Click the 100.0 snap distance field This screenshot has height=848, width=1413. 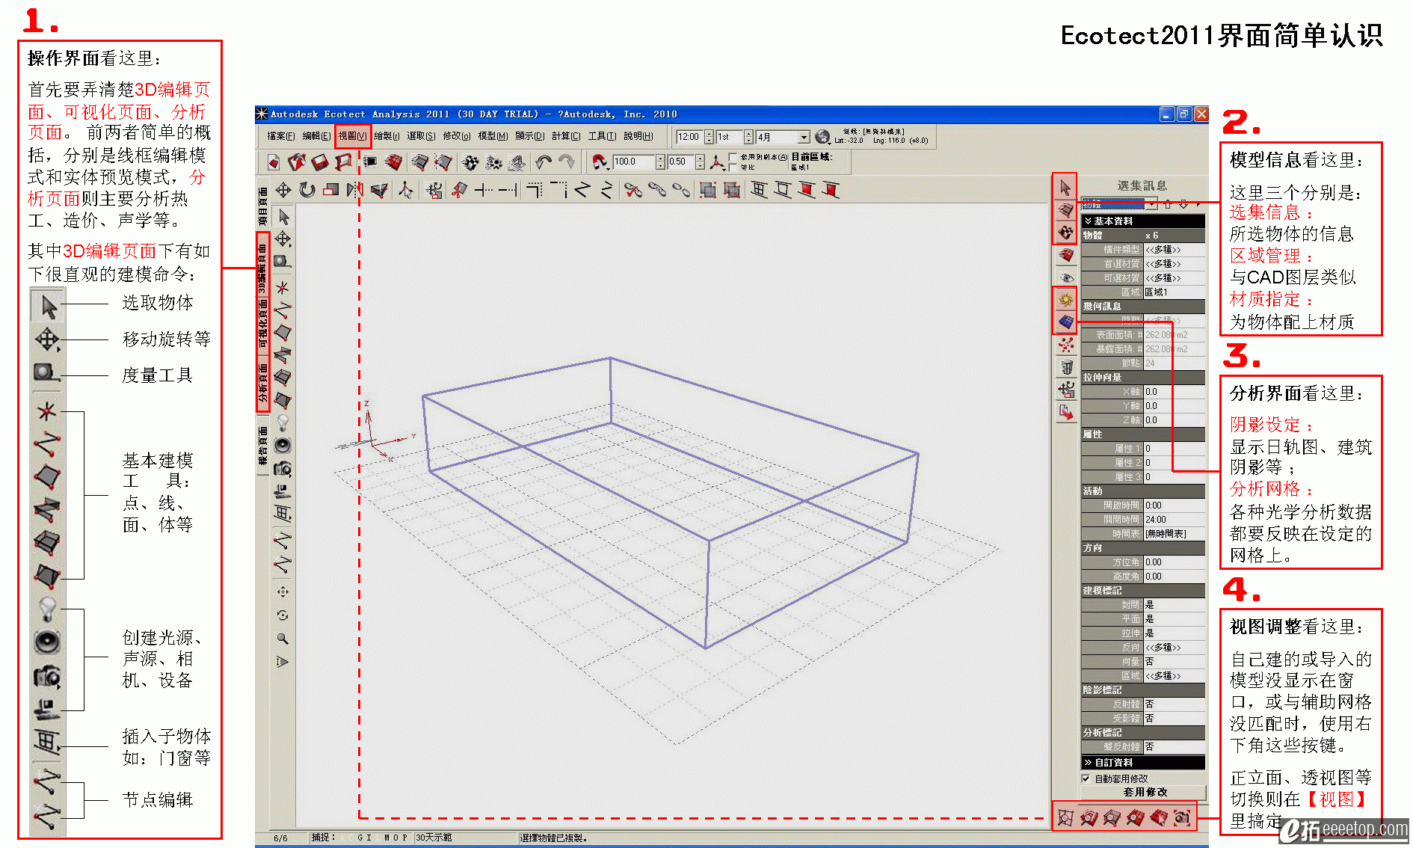coord(634,162)
